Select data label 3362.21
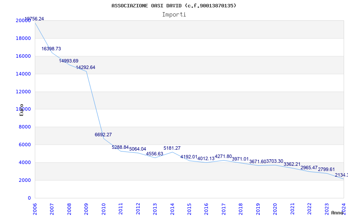Viewport: 348px width, 217px height. click(292, 164)
